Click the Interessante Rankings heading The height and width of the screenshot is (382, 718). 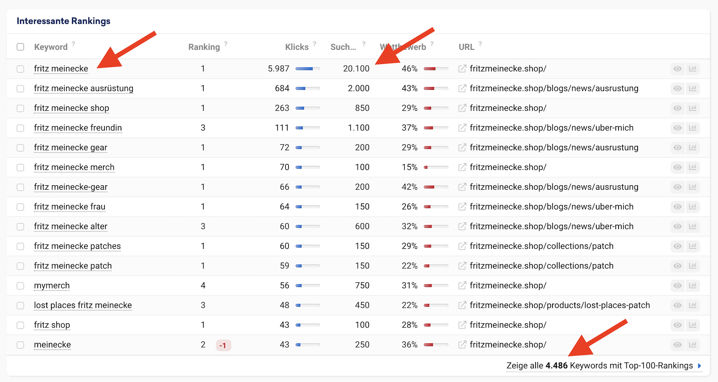tap(64, 21)
